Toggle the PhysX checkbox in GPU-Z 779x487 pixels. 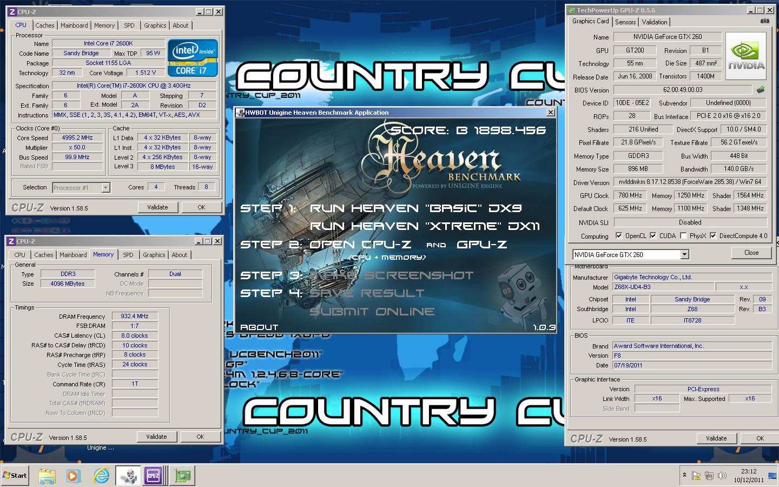point(683,236)
